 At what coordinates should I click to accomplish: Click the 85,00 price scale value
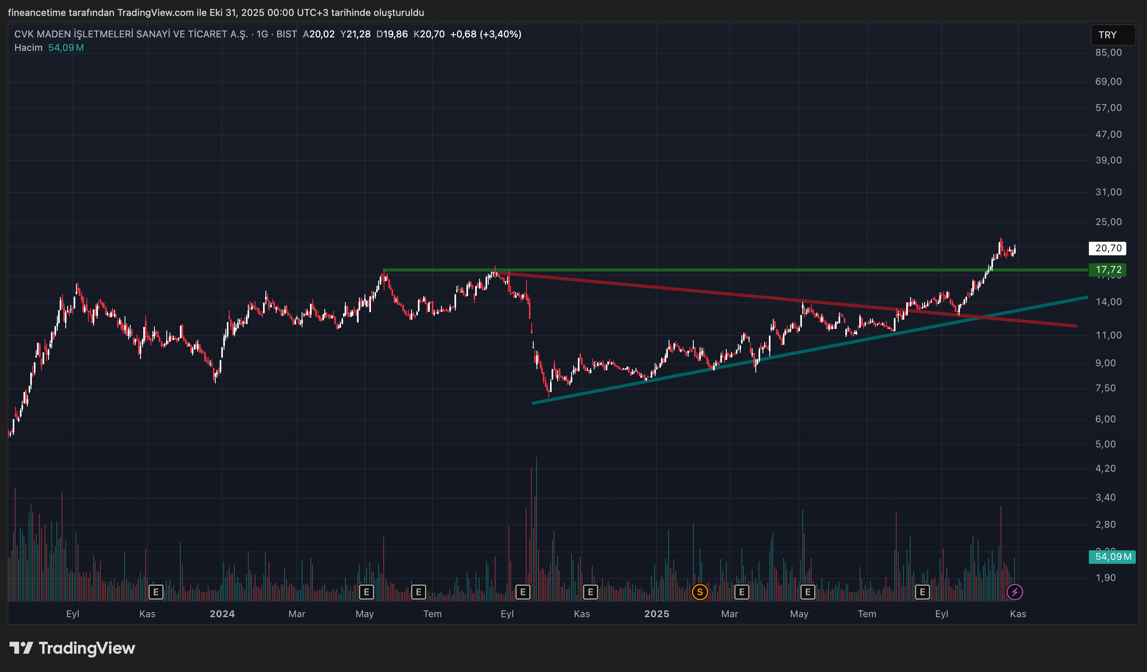coord(1108,53)
